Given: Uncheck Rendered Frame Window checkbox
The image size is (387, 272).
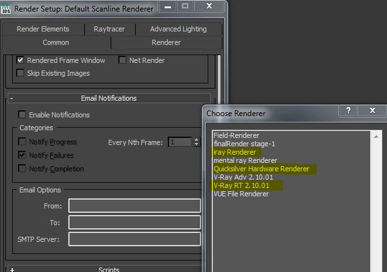Looking at the screenshot, I should 20,60.
